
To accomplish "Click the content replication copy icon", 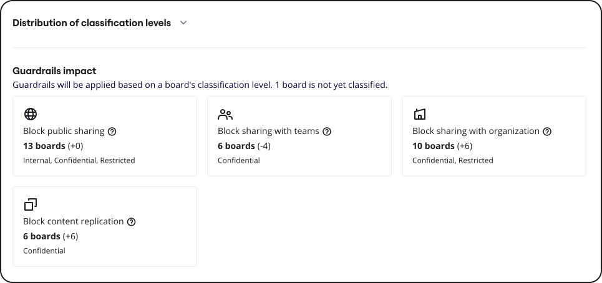I will pyautogui.click(x=31, y=204).
